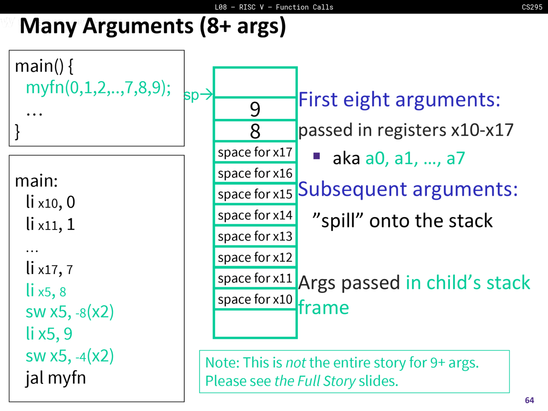Click the 'space for x17' stack cell
Screen dimensions: 548x411
pyautogui.click(x=255, y=152)
